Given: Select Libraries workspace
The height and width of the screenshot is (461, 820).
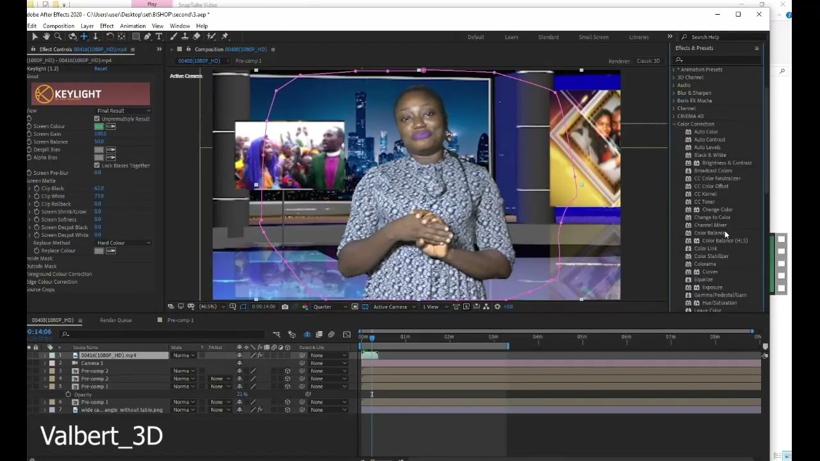Looking at the screenshot, I should 639,37.
